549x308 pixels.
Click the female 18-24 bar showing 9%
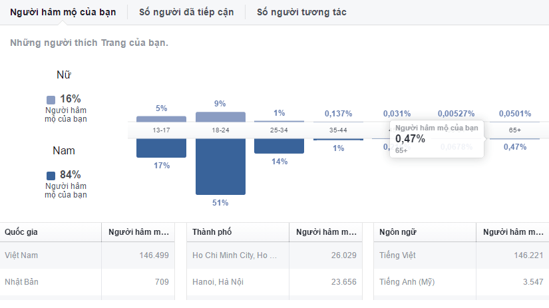[x=220, y=117]
